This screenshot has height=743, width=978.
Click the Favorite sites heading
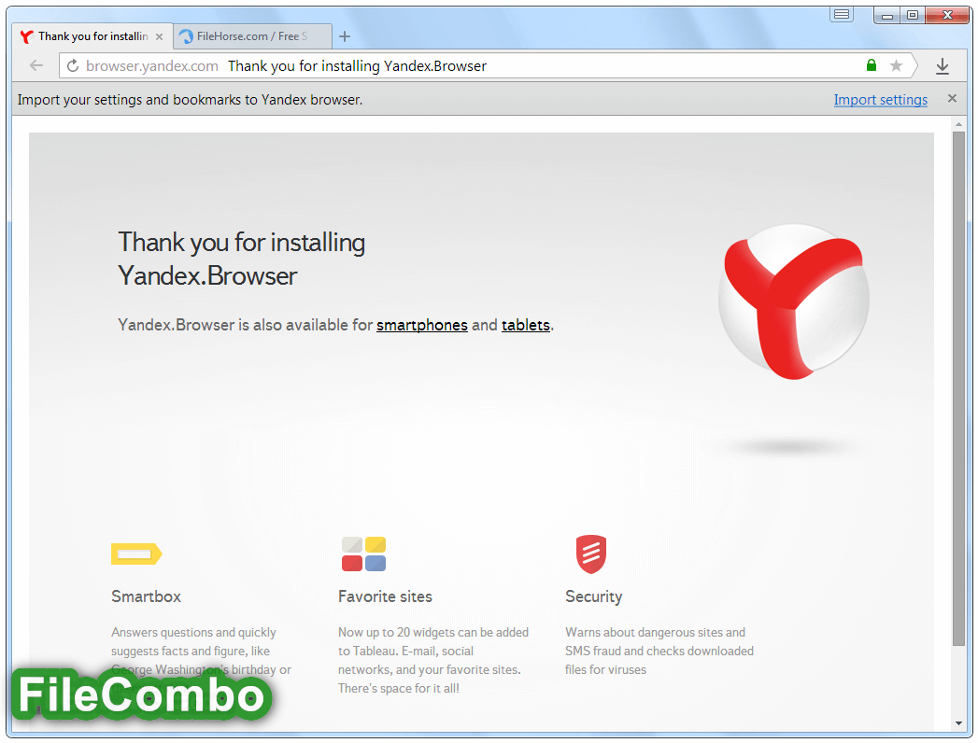tap(385, 596)
